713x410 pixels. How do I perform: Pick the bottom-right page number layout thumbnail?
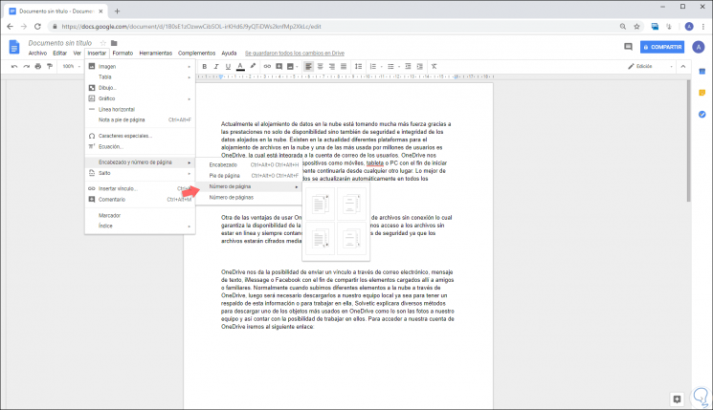coord(351,238)
